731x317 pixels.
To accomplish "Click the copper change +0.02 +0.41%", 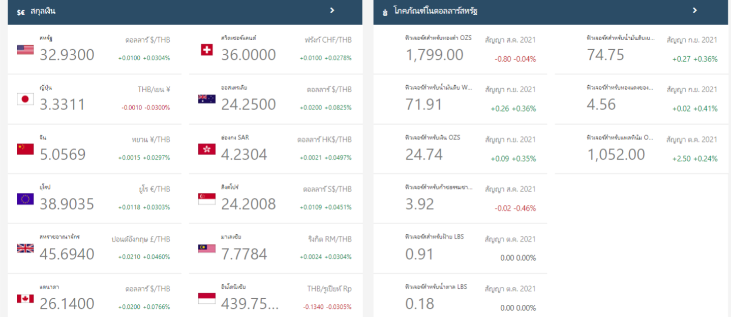I will pos(694,109).
